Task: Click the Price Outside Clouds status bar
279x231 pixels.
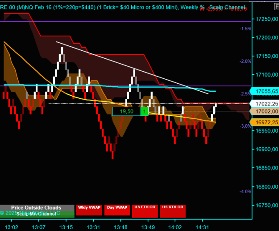Action: [37, 208]
